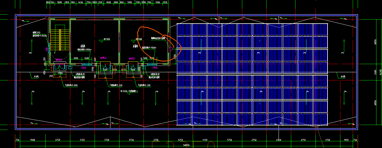Select the 1075 dimension text
This screenshot has width=382, height=148.
click(x=123, y=70)
